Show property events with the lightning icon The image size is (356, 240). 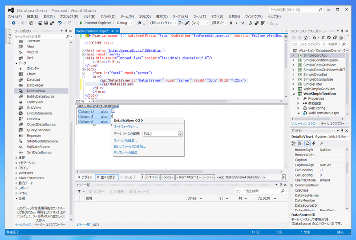314,143
